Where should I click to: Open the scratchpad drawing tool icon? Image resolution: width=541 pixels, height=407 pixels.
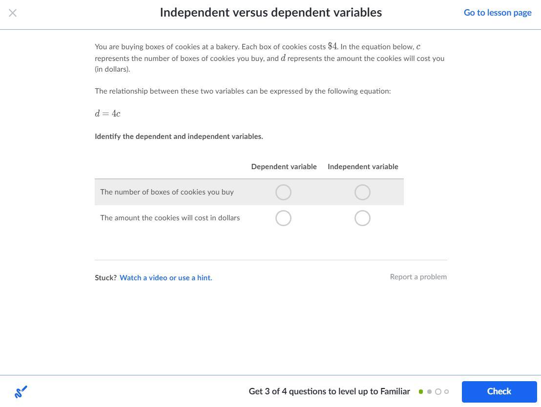click(x=21, y=391)
